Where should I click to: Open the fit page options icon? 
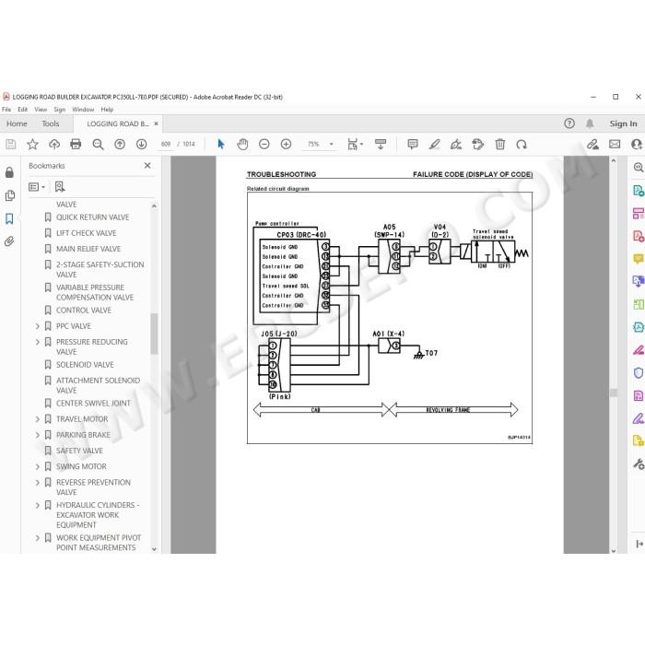pos(355,144)
